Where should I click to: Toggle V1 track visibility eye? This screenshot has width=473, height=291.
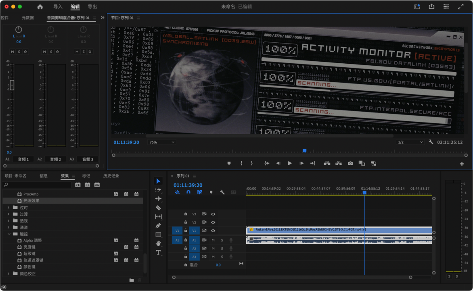213,231
